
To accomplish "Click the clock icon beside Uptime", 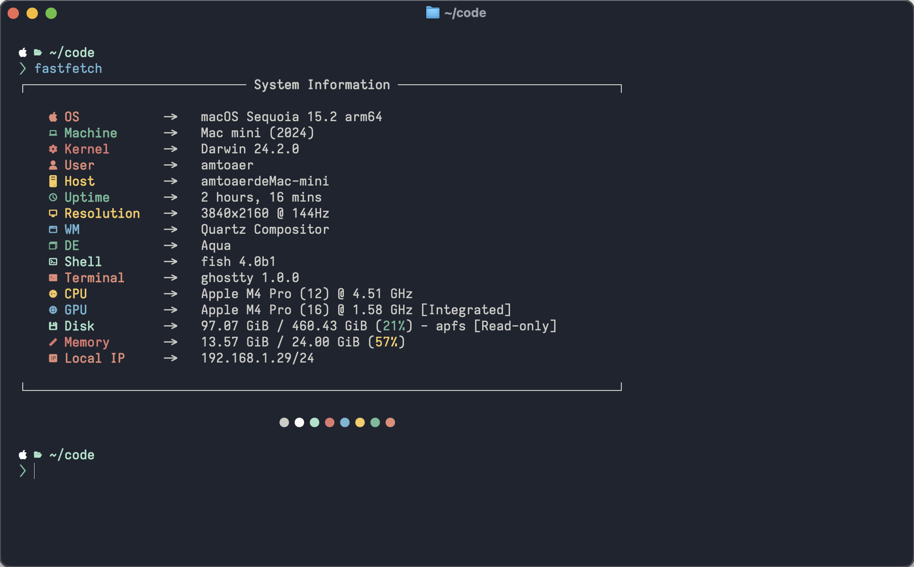I will click(x=53, y=197).
